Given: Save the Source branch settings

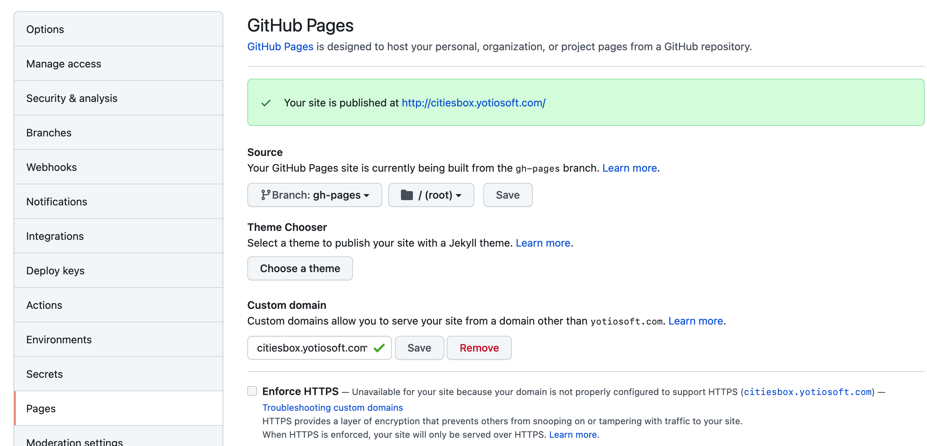Looking at the screenshot, I should (x=508, y=195).
